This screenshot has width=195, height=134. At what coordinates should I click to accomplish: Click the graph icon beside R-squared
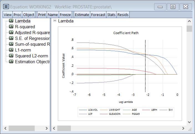coord(12,27)
